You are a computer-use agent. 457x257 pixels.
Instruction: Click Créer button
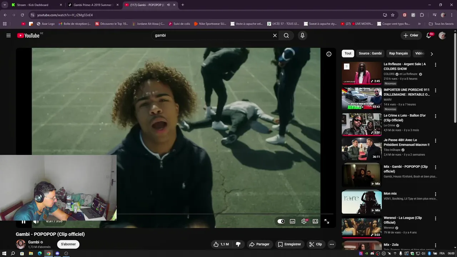point(411,35)
